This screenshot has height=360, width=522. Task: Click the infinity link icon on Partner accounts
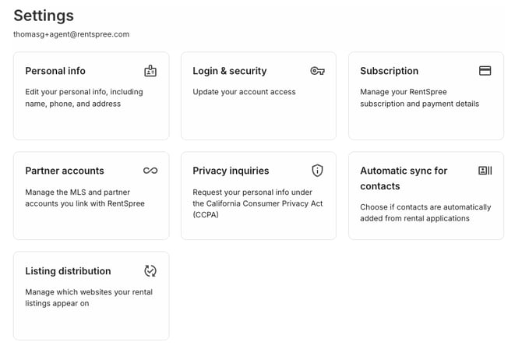150,171
